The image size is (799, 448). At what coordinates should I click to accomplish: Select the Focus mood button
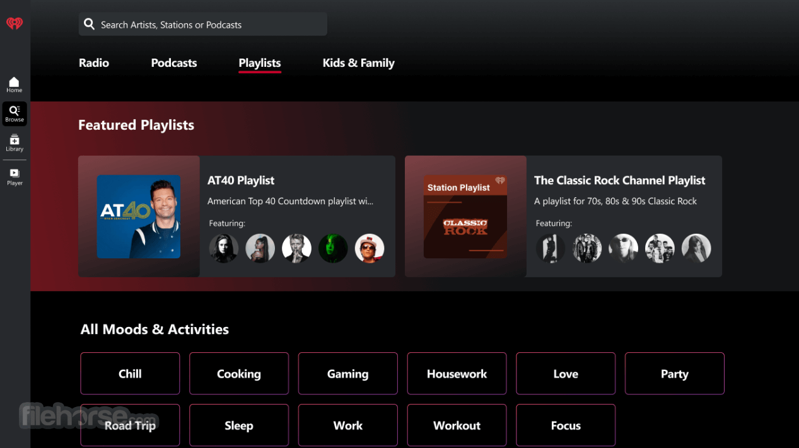566,425
